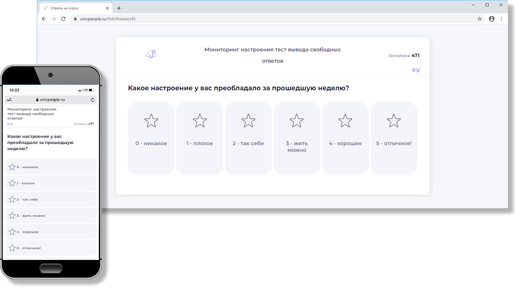Switch to the 'Ответы на опрос' tab
This screenshot has height=289, width=518.
[64, 8]
